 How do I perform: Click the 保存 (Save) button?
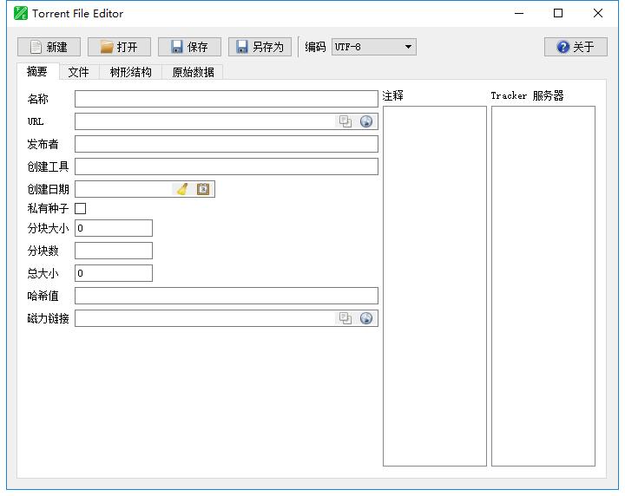[189, 47]
